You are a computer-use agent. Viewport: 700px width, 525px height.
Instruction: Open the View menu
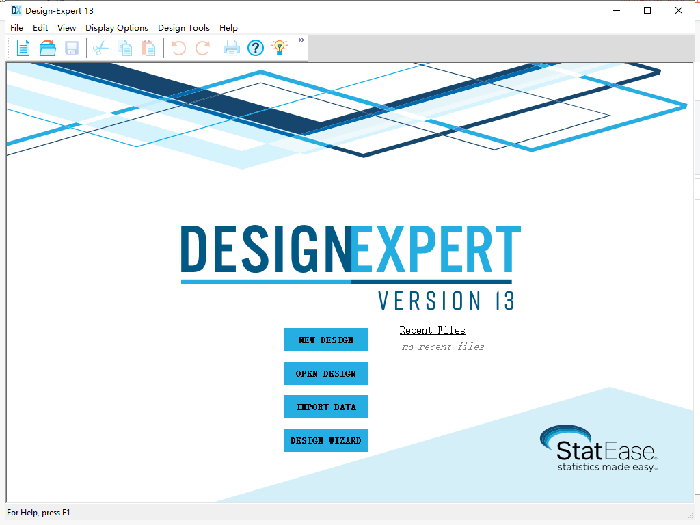pos(66,27)
